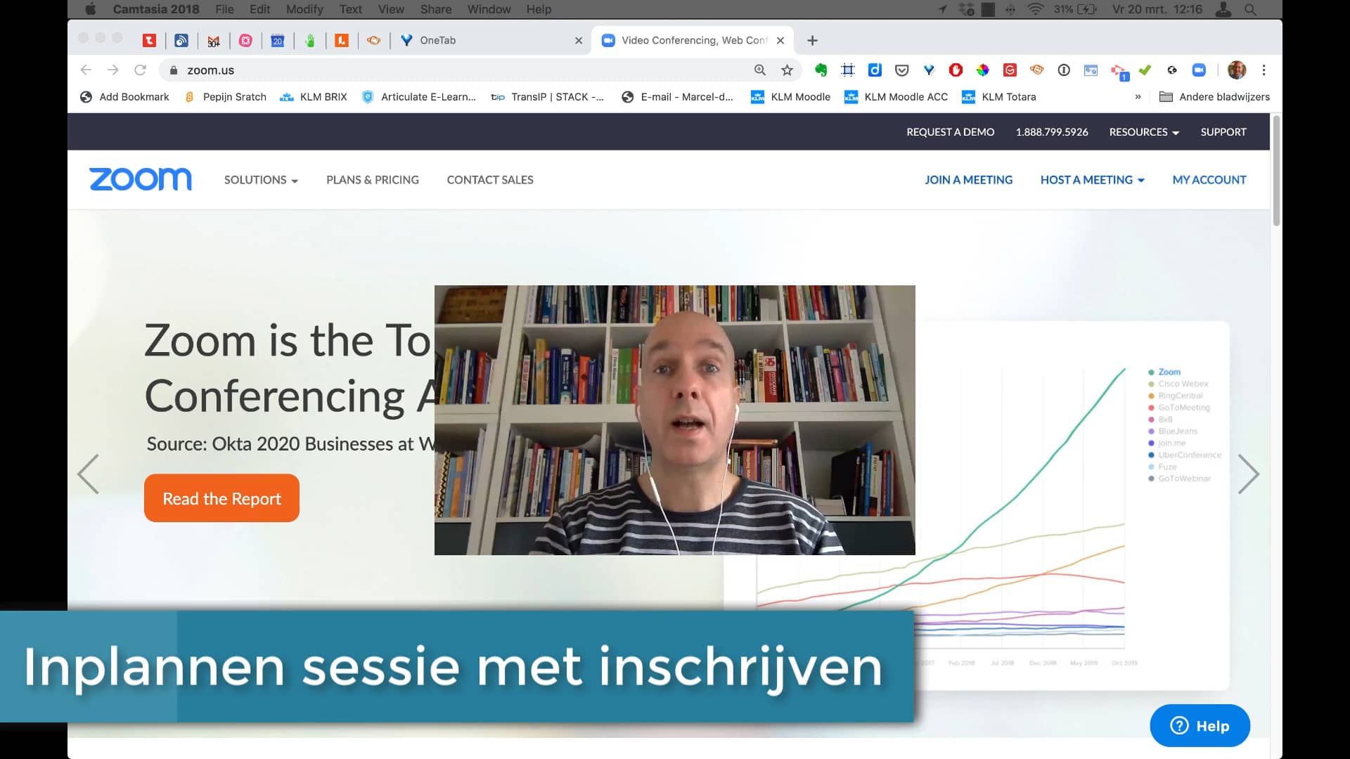
Task: Open the OneTab extension in toolbar
Action: point(929,70)
